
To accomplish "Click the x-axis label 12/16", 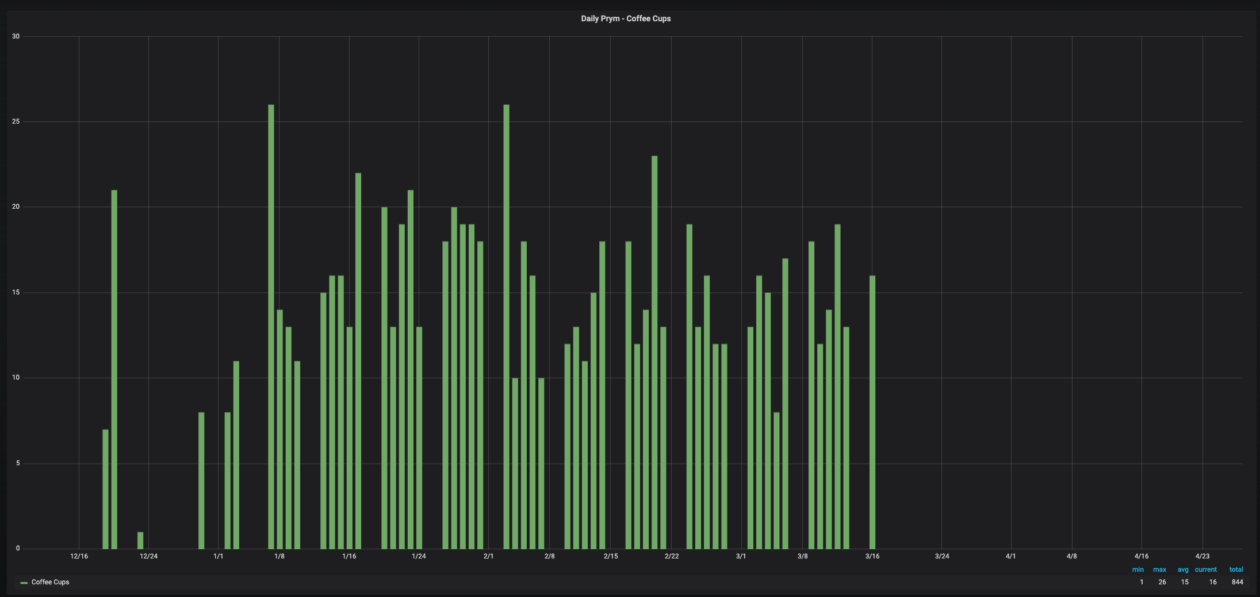I will [79, 556].
